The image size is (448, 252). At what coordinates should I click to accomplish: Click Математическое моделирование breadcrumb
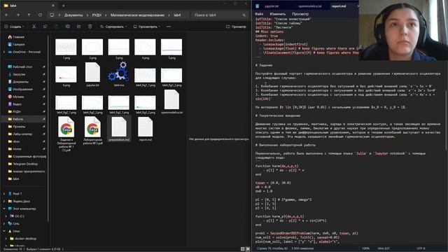tap(137, 15)
